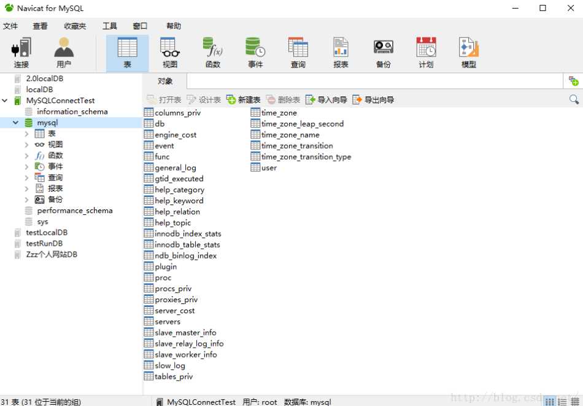This screenshot has width=583, height=406.
Task: Click the engine_cost table icon
Action: [149, 135]
